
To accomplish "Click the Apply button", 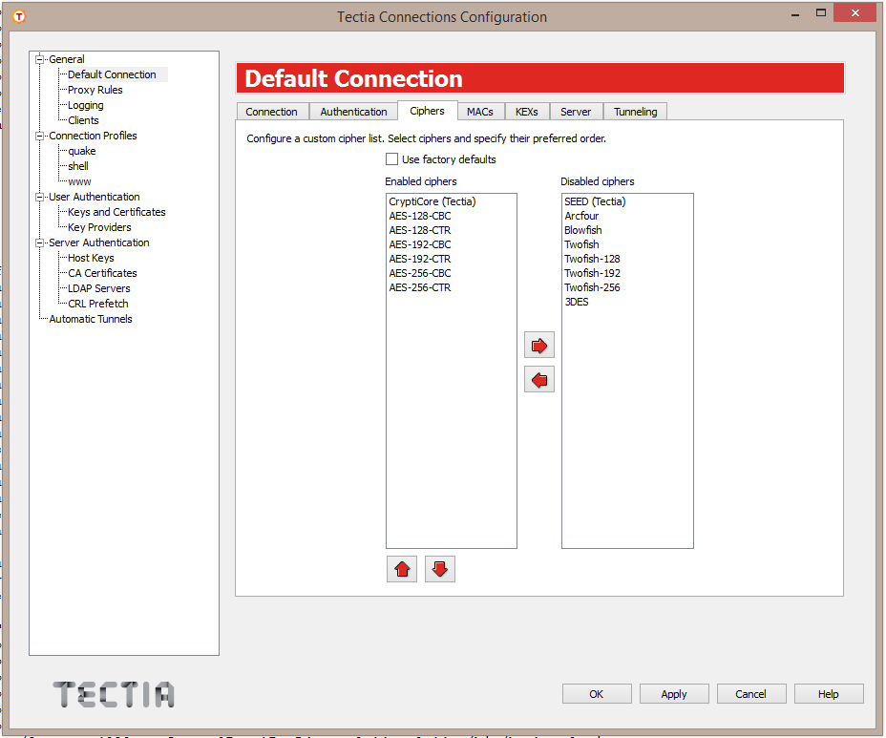I will click(x=674, y=694).
